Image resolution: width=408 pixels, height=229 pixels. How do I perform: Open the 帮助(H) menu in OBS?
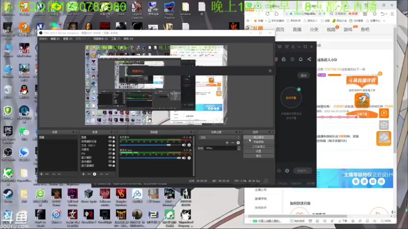[x=129, y=39]
